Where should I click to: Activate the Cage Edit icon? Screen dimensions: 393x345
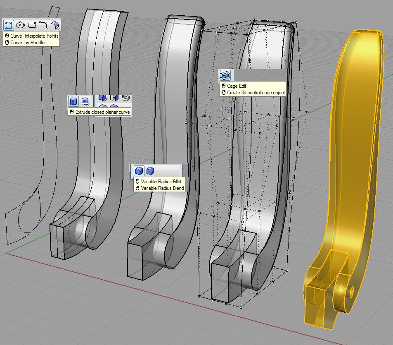click(225, 76)
